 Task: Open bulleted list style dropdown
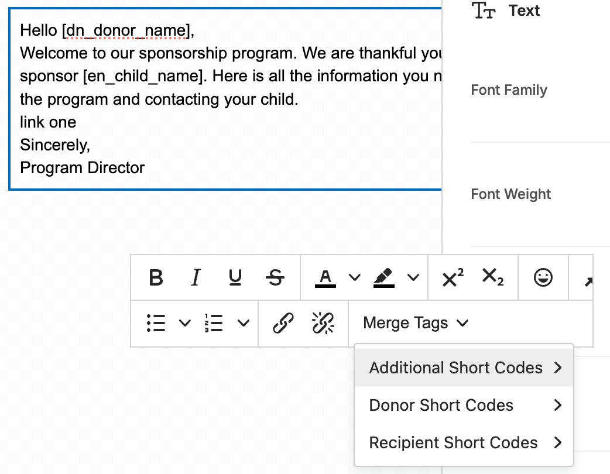click(185, 323)
